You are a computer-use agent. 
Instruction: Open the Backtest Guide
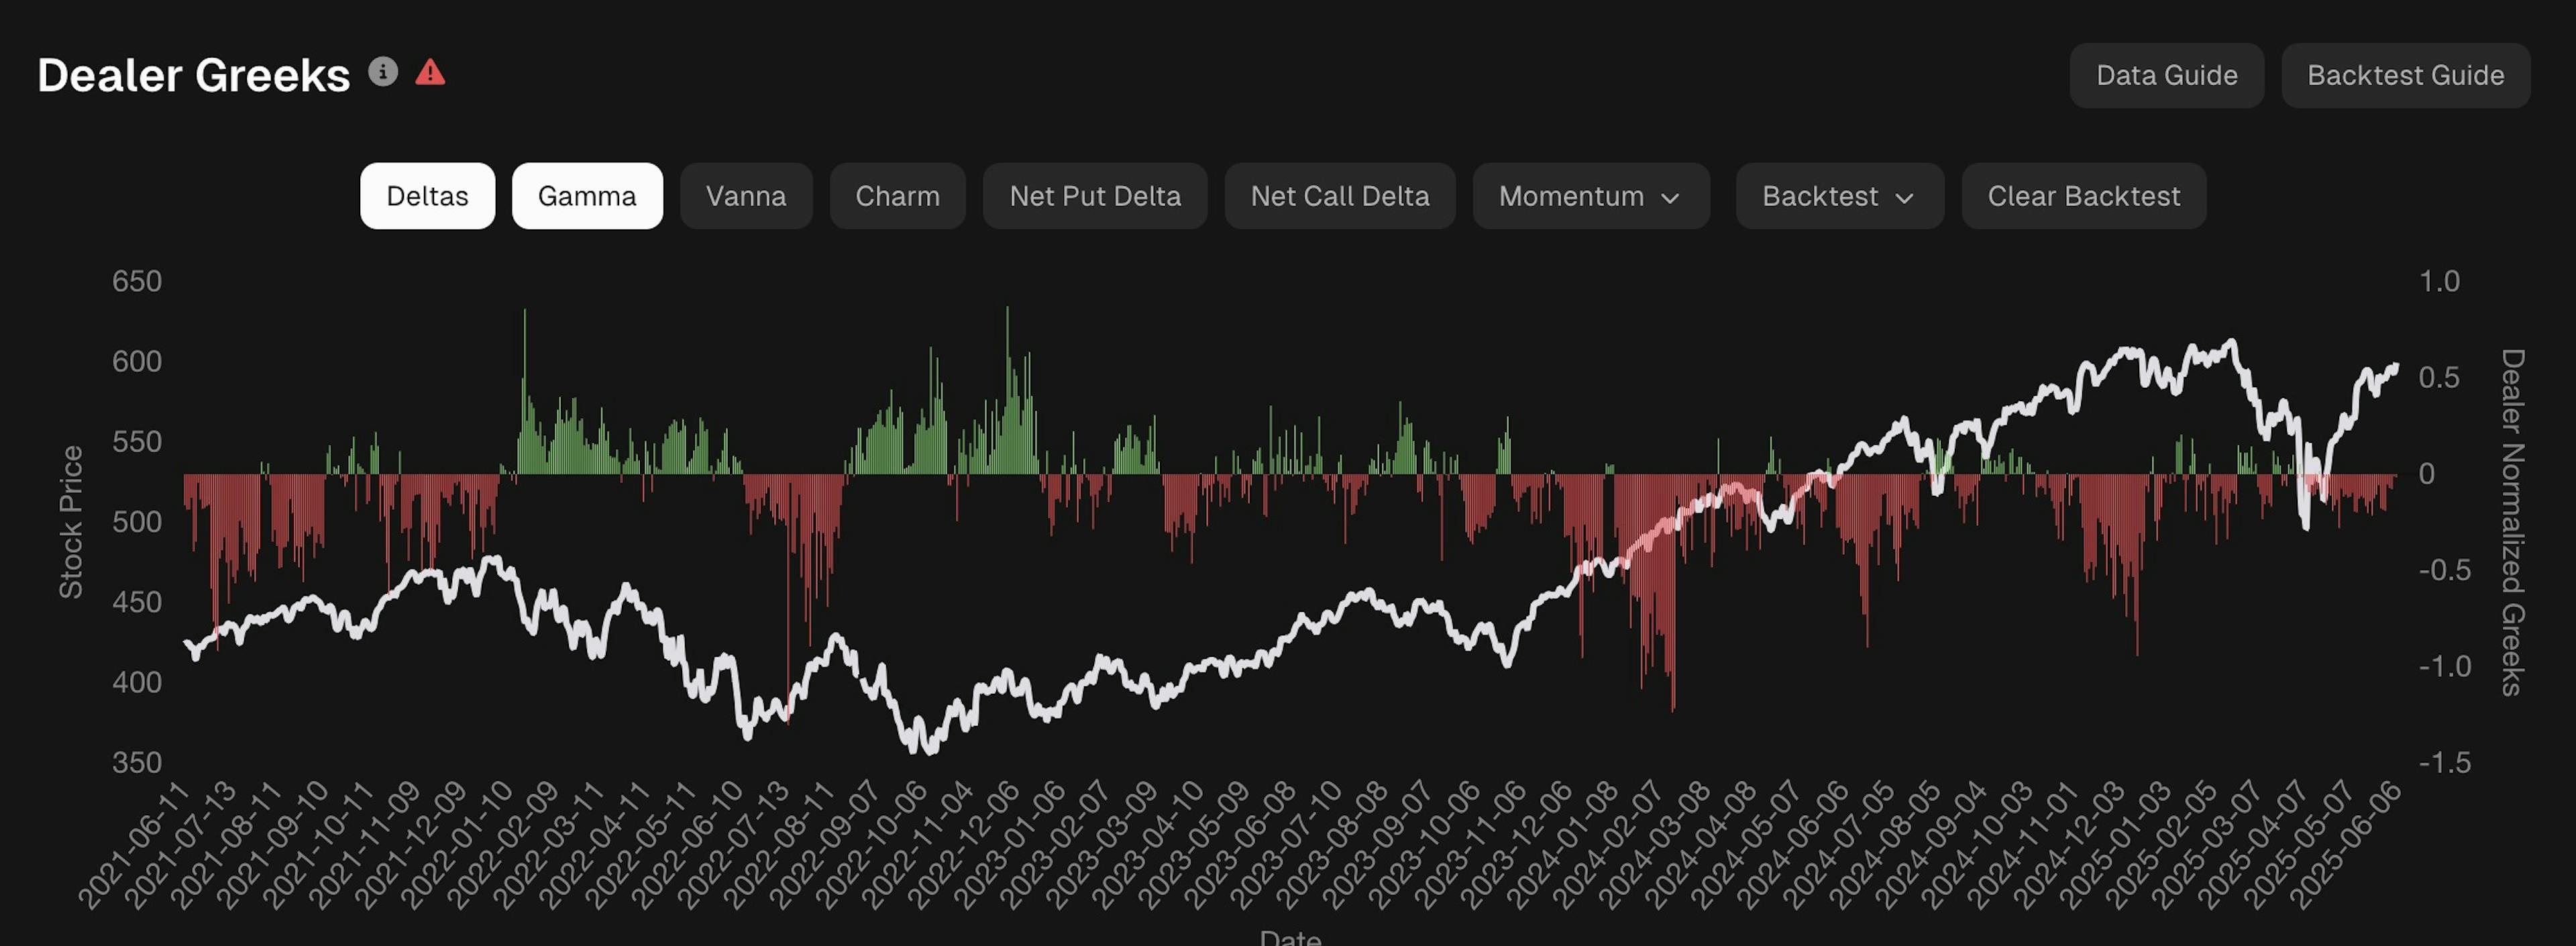tap(2405, 75)
